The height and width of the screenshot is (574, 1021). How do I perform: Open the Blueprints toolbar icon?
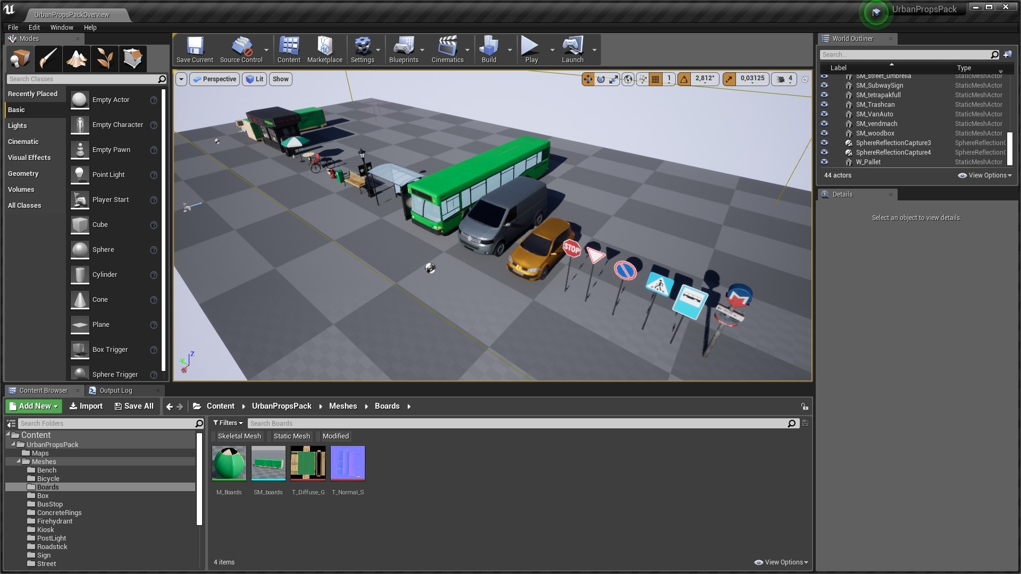[404, 49]
